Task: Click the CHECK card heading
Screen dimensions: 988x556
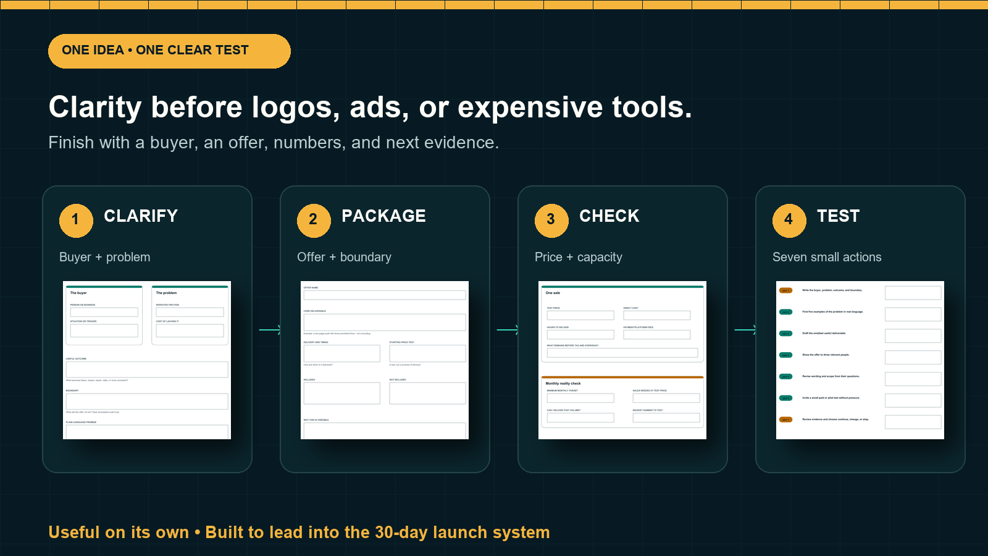Action: (x=609, y=216)
